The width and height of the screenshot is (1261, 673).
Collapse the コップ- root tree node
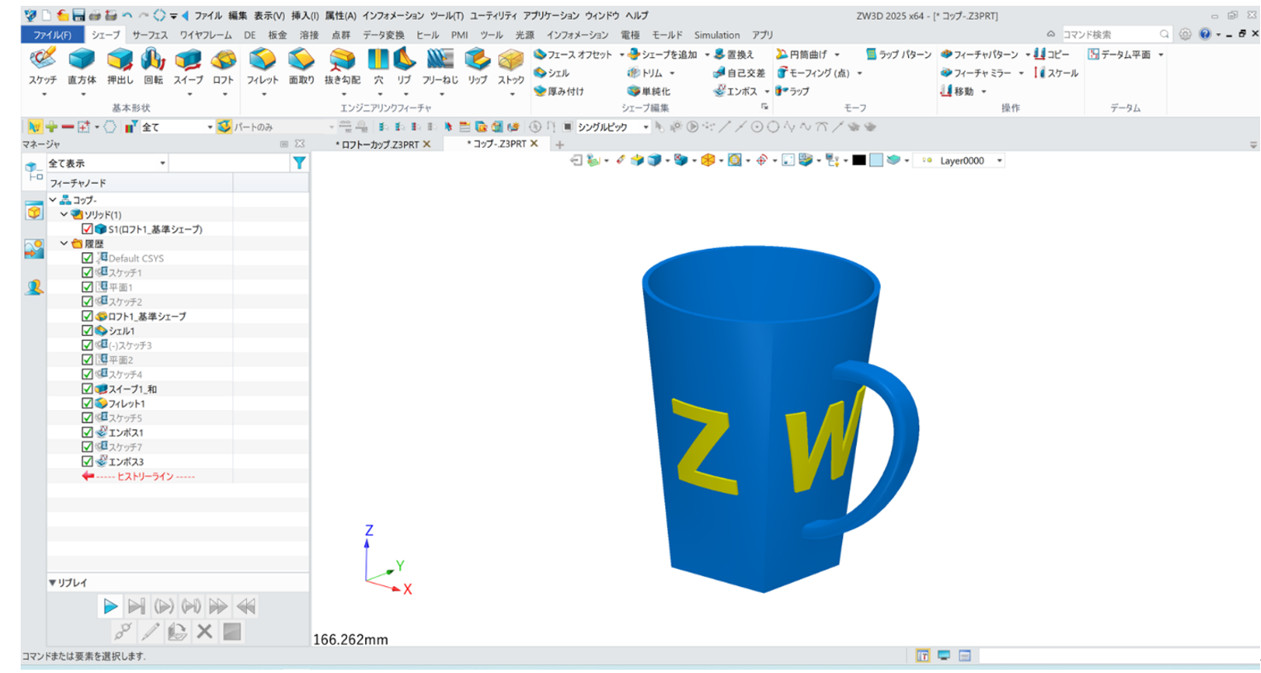coord(53,200)
